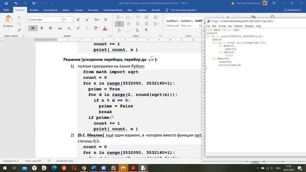Open the Edit menu in IDLE window

click(214, 26)
